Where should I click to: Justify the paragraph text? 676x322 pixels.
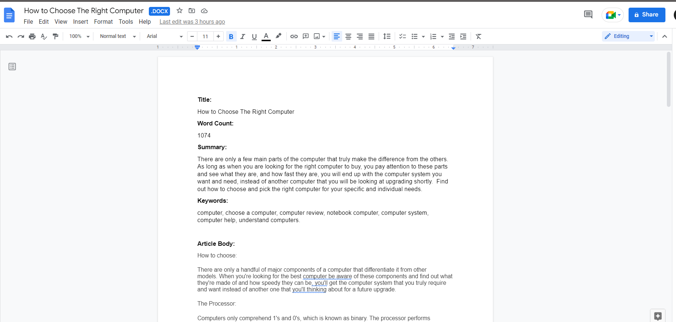point(371,36)
